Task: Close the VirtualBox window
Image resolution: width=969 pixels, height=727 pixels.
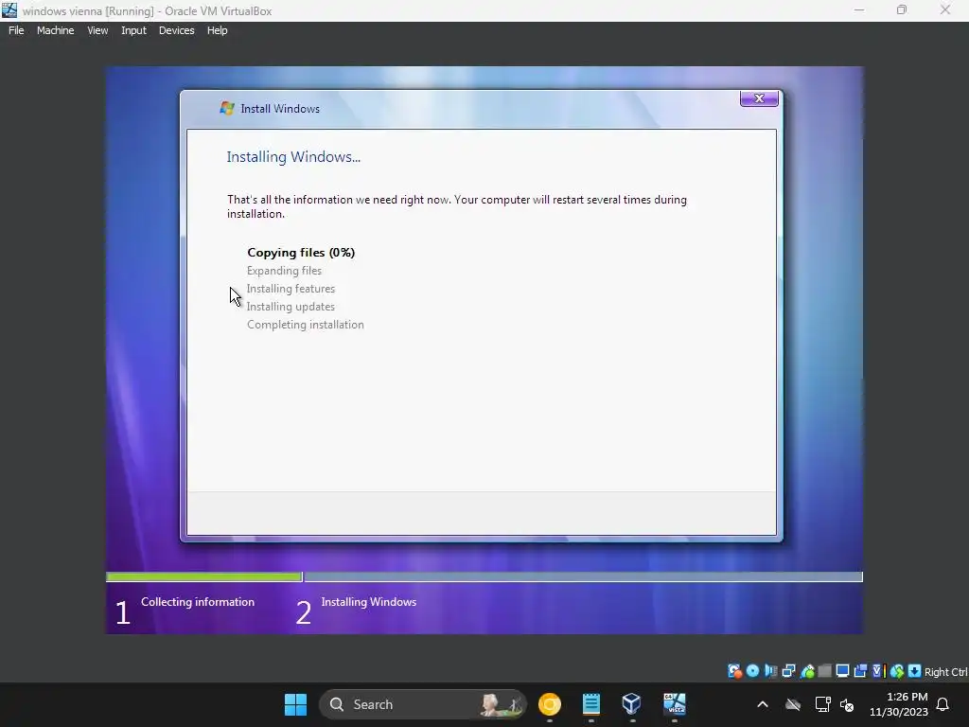Action: [945, 10]
